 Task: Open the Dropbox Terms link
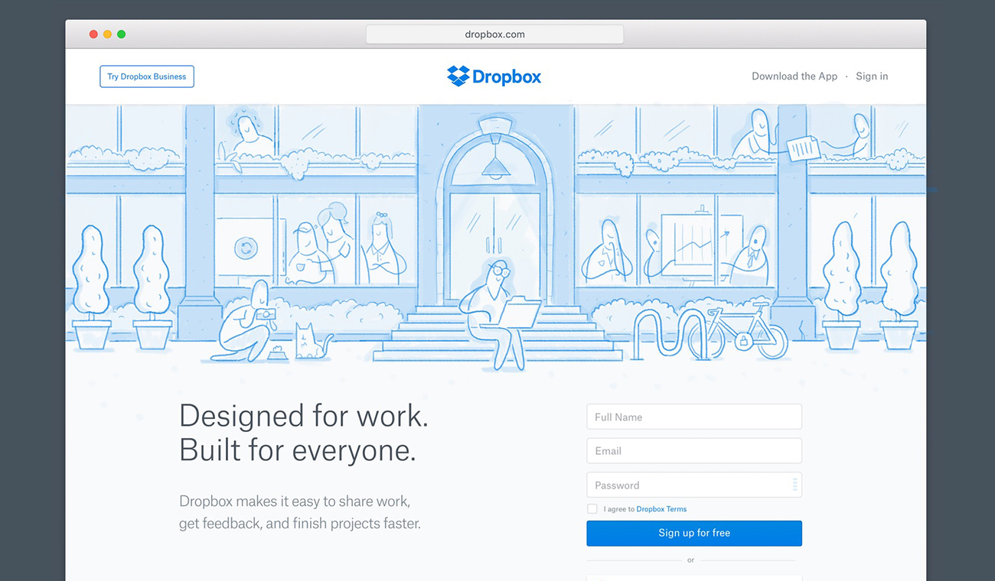(x=661, y=509)
